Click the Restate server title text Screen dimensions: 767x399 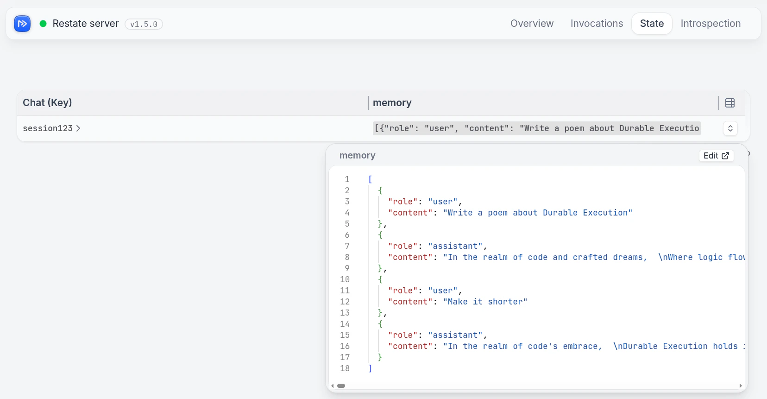coord(86,24)
